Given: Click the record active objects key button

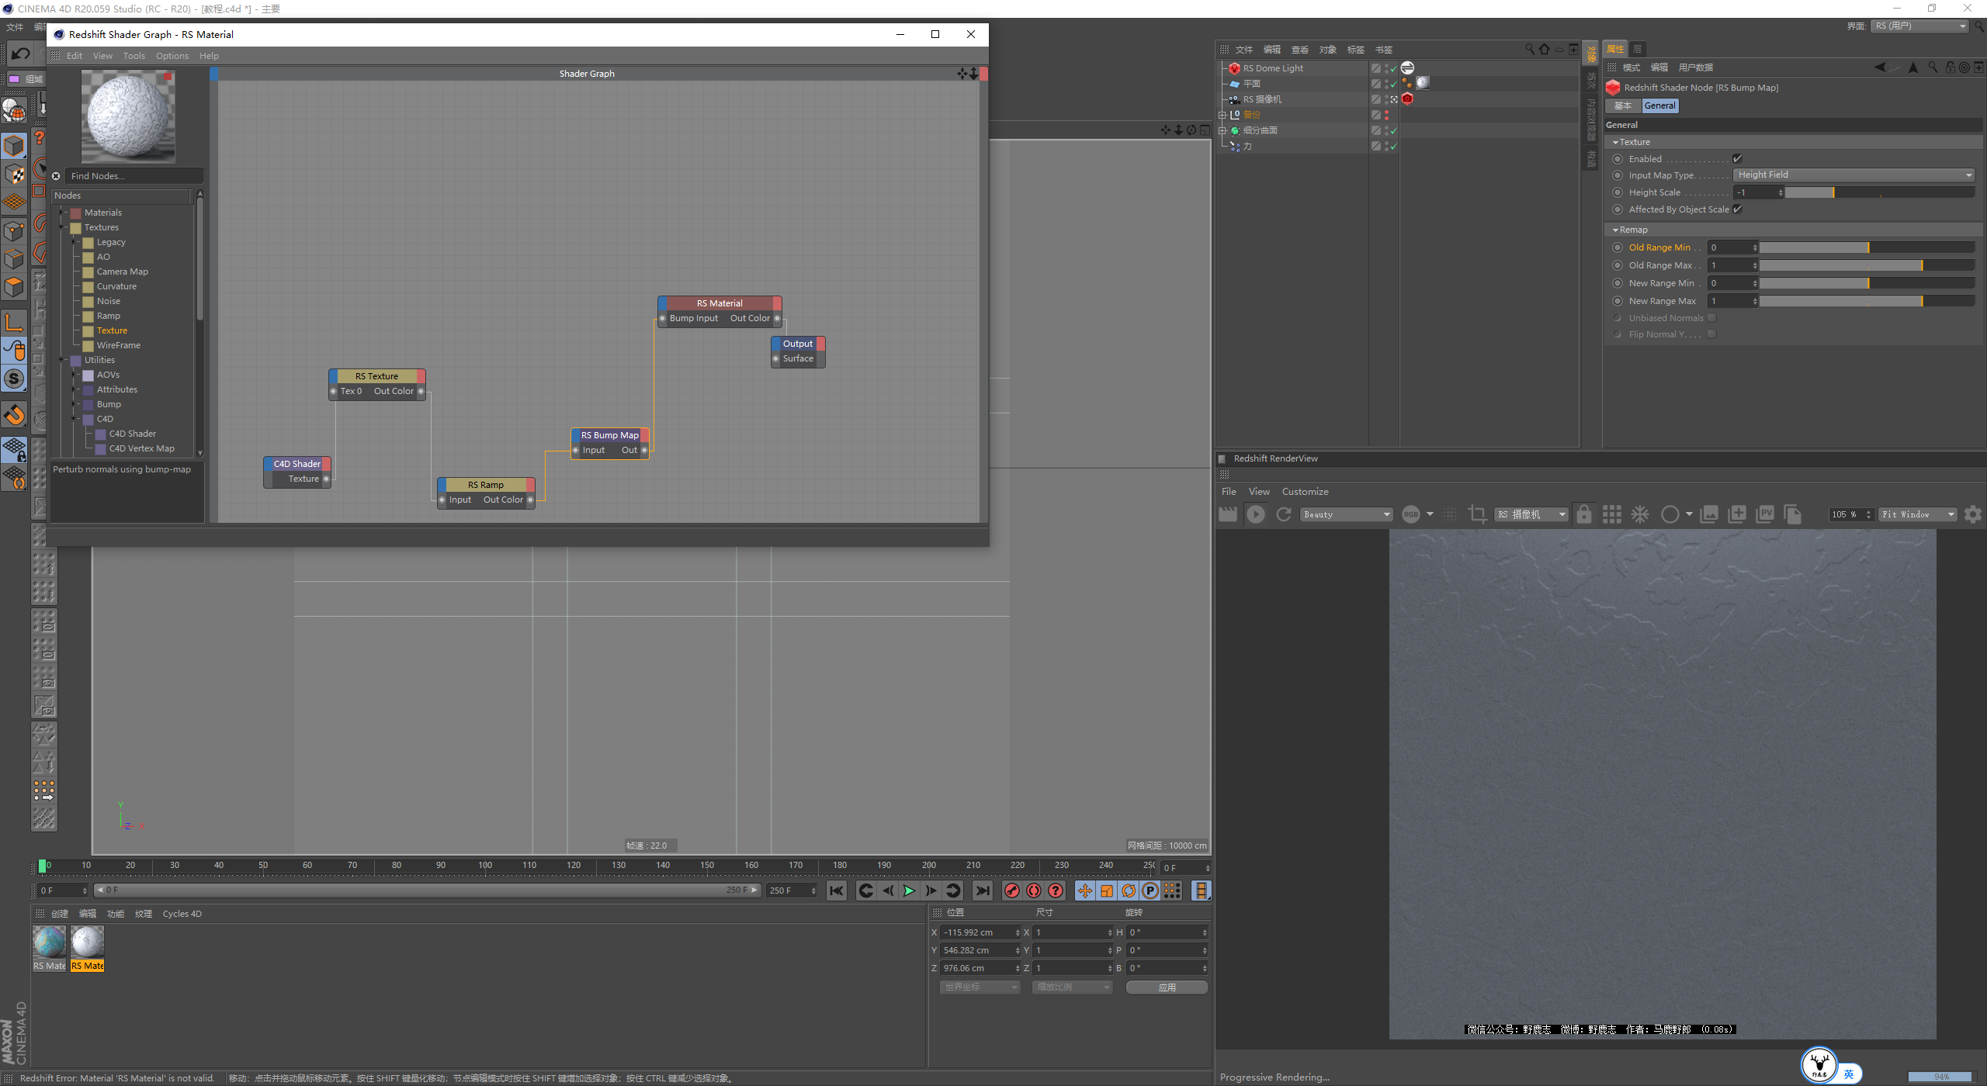Looking at the screenshot, I should click(x=1011, y=891).
